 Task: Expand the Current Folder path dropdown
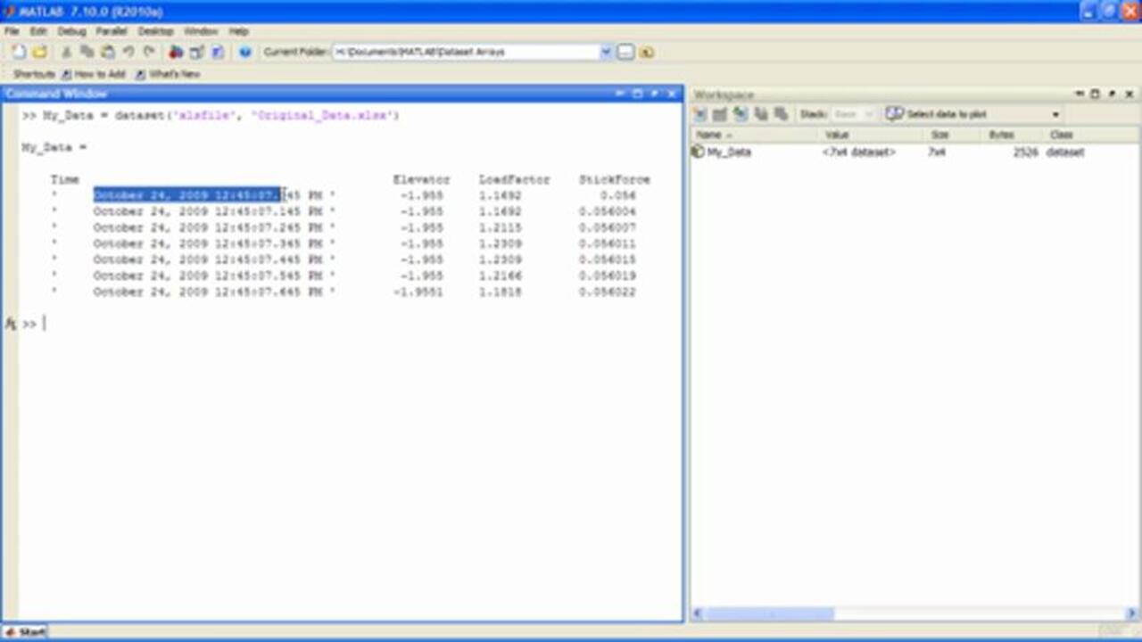606,53
